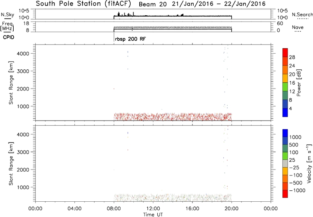Click the '2000' range tick on power panel
This screenshot has width=313, height=217.
(23, 89)
